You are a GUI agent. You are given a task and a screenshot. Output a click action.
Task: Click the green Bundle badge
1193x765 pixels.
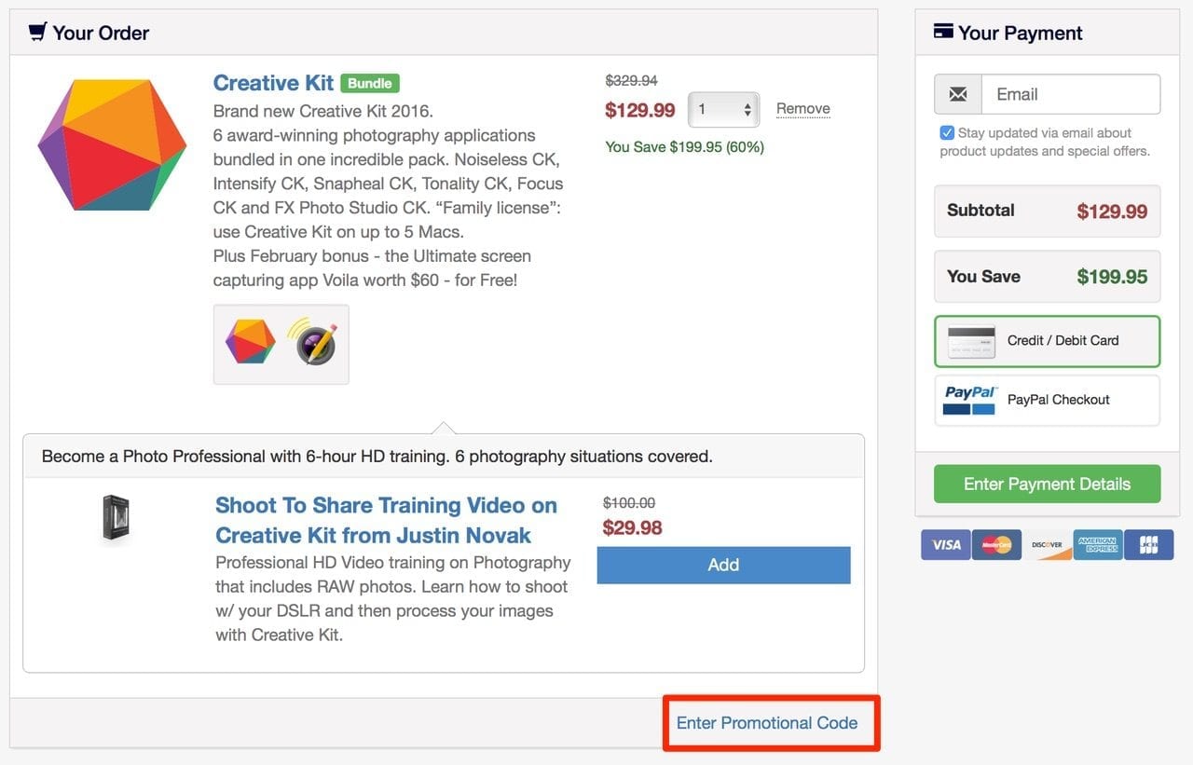tap(370, 83)
